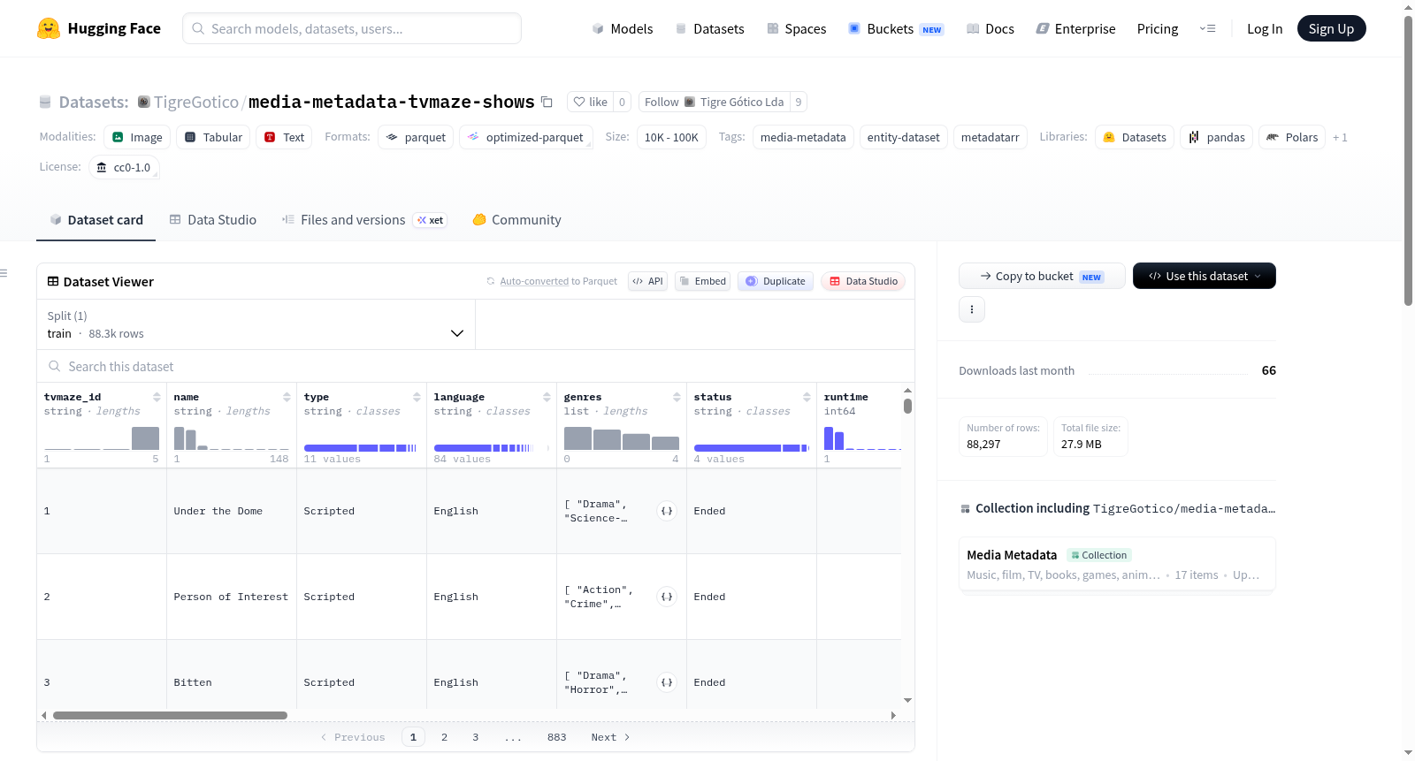Click the heart like button

(590, 102)
